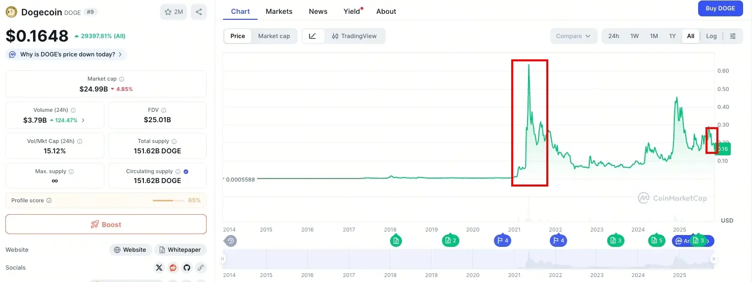This screenshot has height=282, width=752.
Task: Open the share options icon
Action: click(199, 12)
